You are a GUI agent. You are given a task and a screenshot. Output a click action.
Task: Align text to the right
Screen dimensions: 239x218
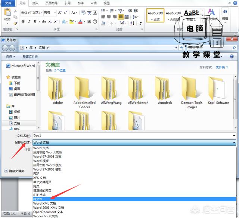coord(115,17)
